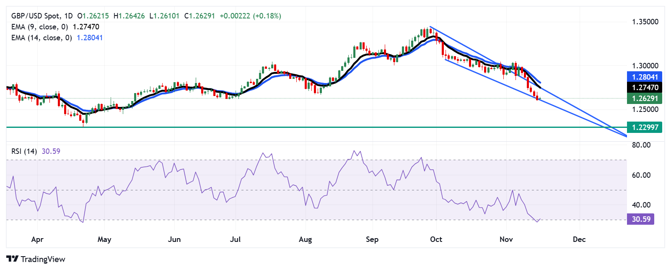Select the EMA (14, close, 0) legend

pos(41,38)
